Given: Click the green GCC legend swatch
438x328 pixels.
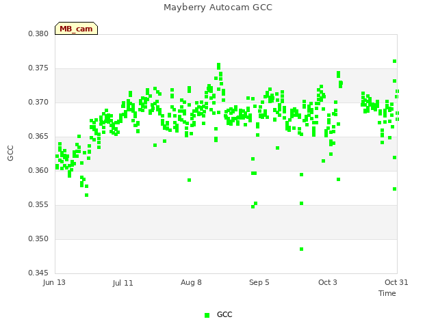Looking at the screenshot, I should 207,315.
